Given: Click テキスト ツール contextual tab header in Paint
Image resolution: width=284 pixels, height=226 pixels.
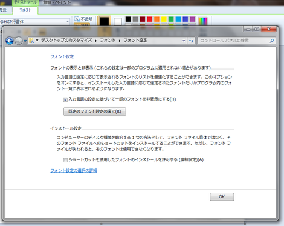Looking at the screenshot, I should tap(25, 2).
